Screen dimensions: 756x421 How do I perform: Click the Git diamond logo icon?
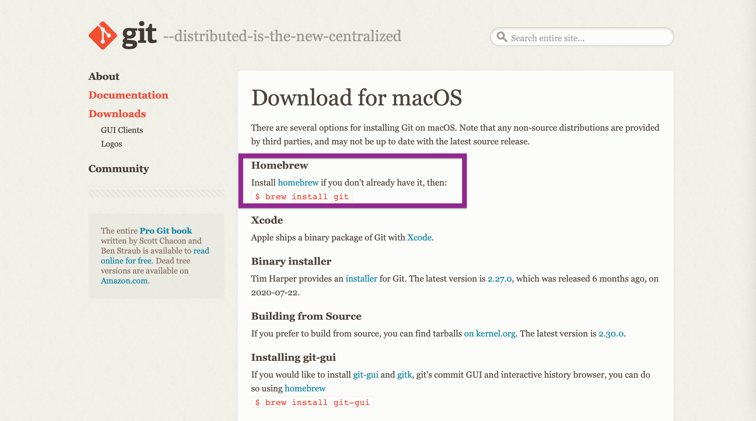103,36
